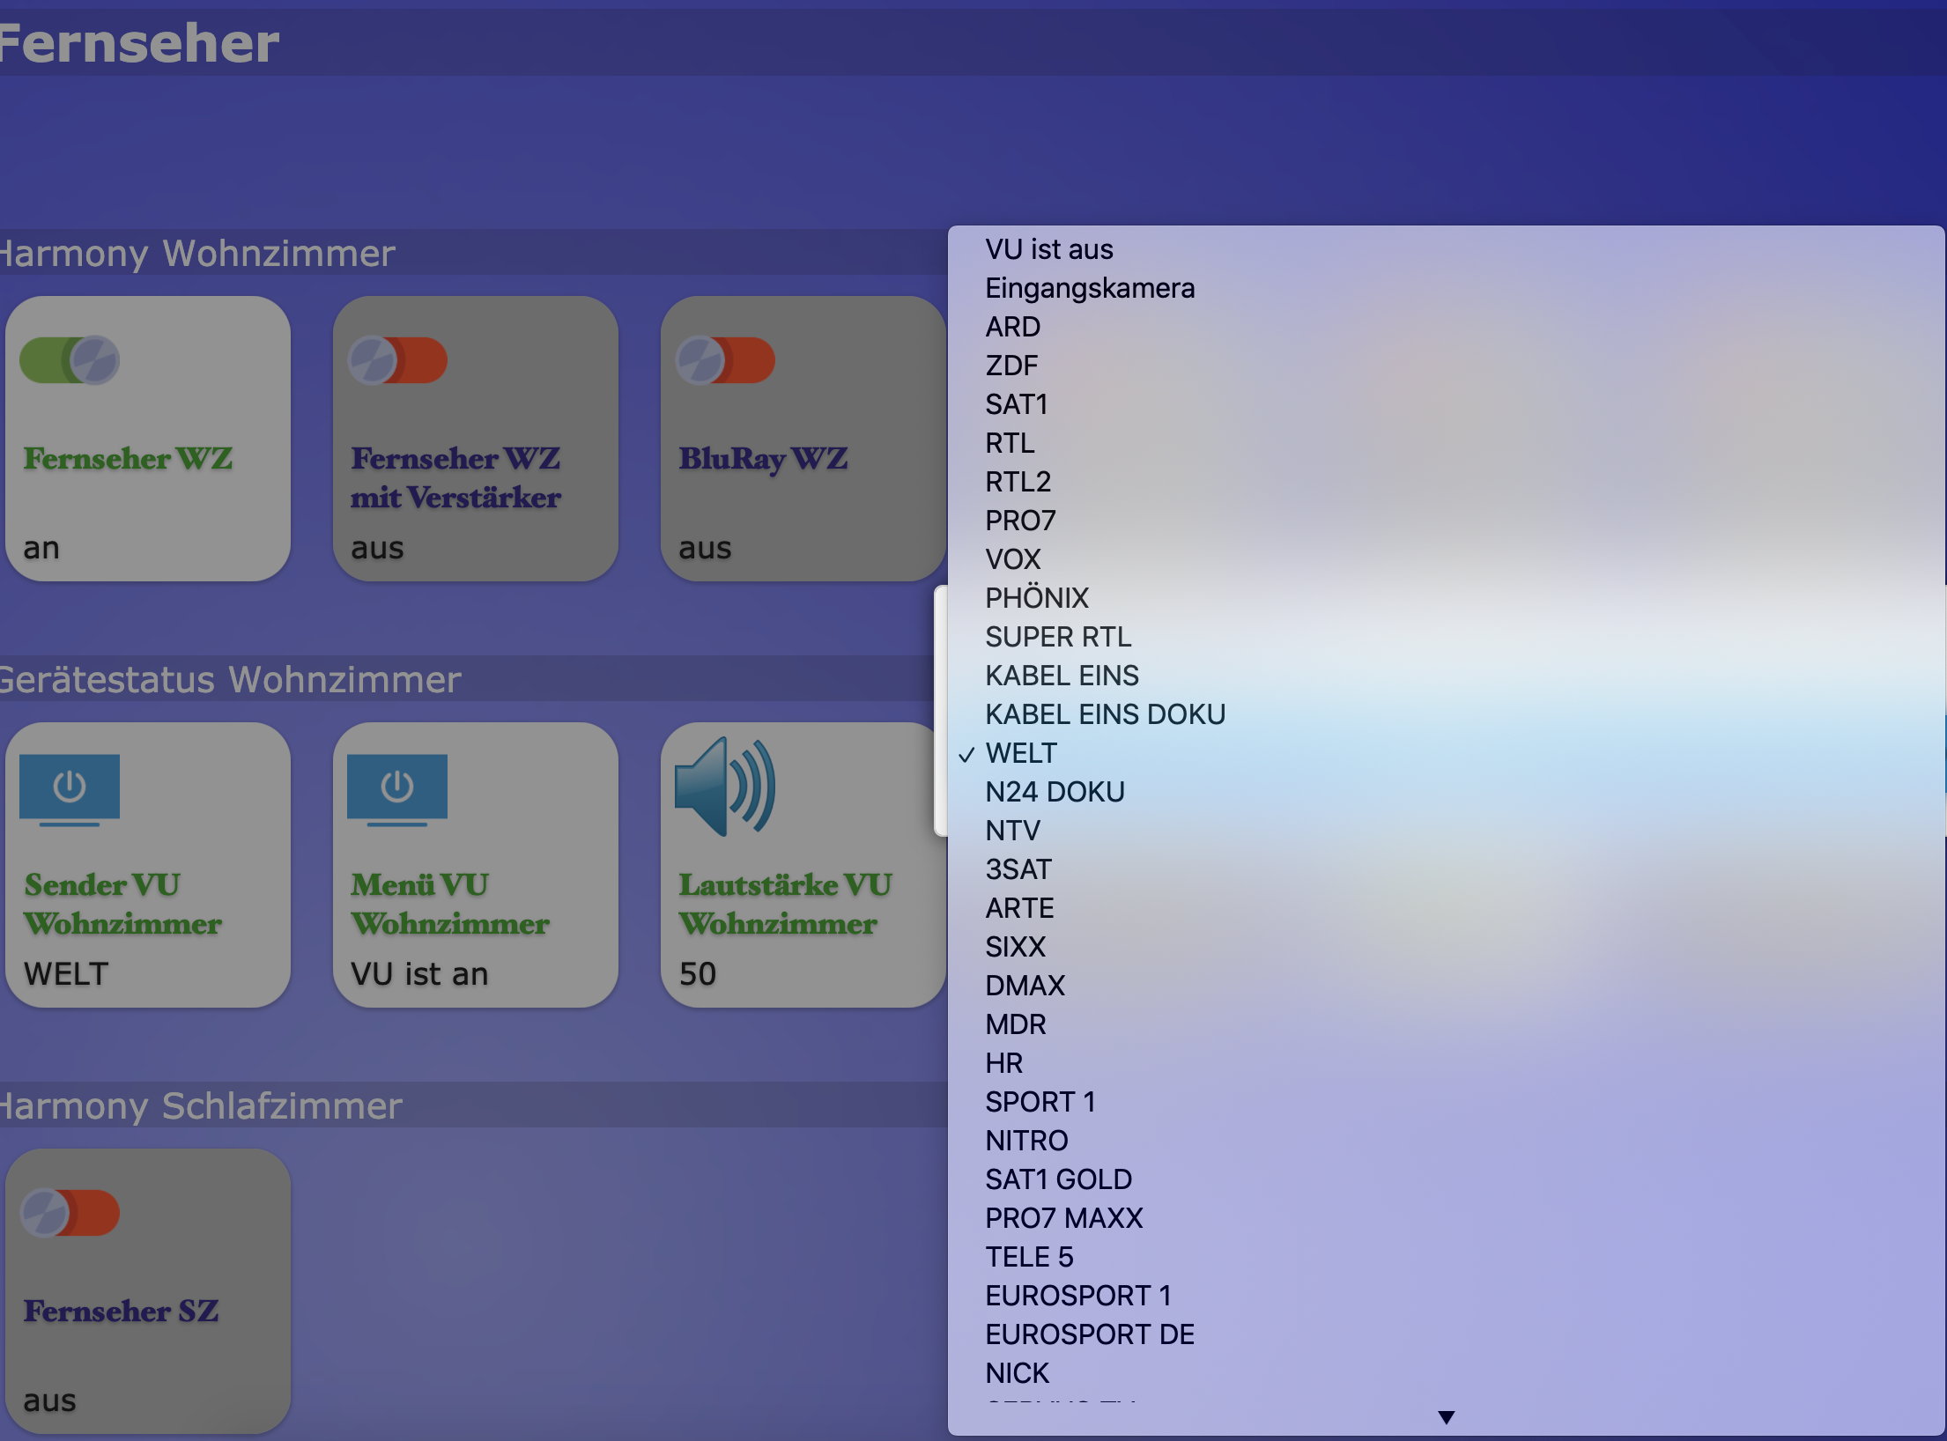Click the Fernseher WZ label
Image resolution: width=1947 pixels, height=1441 pixels.
click(x=129, y=459)
